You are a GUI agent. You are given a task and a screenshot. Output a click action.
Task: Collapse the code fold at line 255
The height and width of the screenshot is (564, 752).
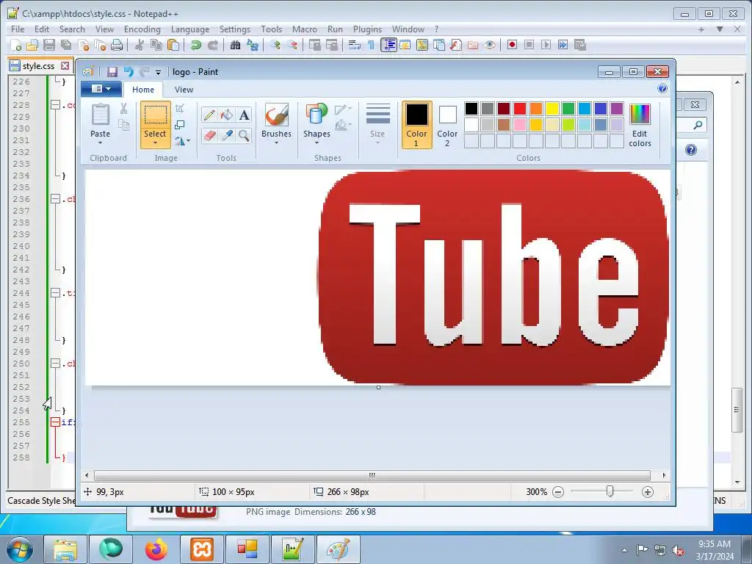[x=55, y=422]
